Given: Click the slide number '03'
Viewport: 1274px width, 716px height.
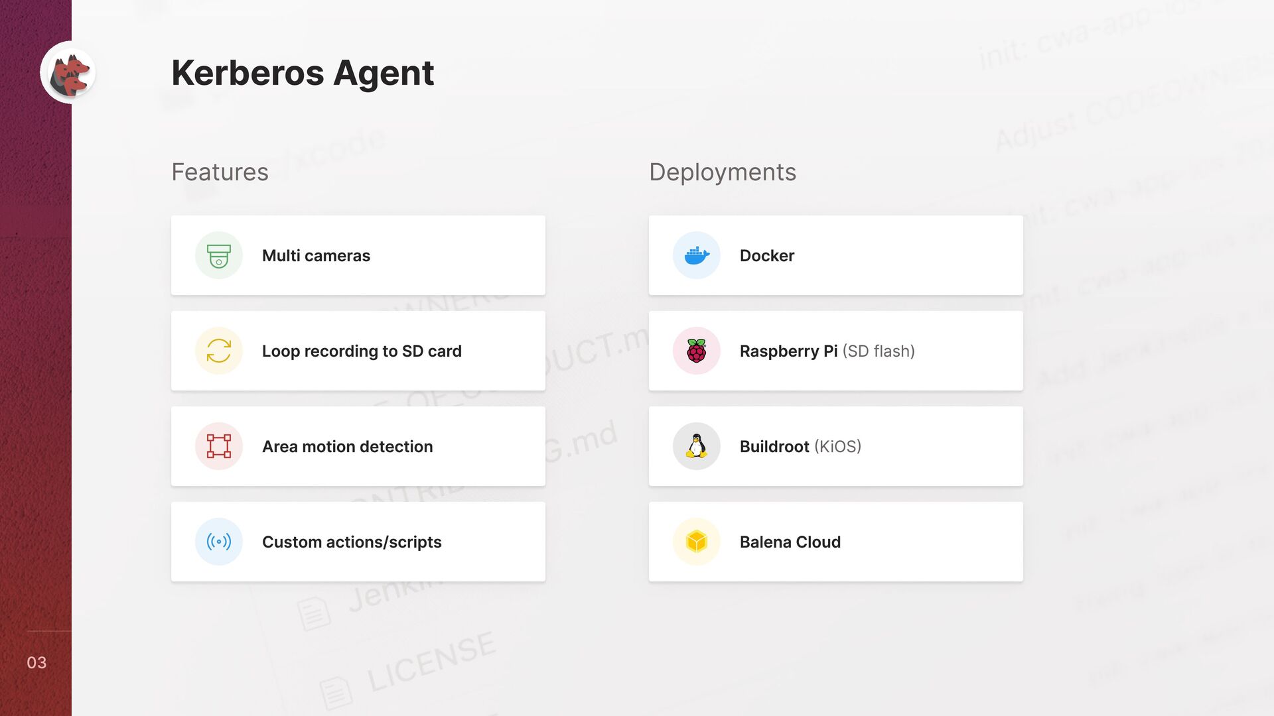Looking at the screenshot, I should point(36,662).
